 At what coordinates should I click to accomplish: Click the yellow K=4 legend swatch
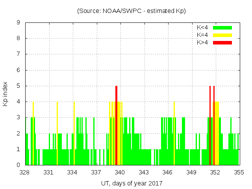pos(222,35)
